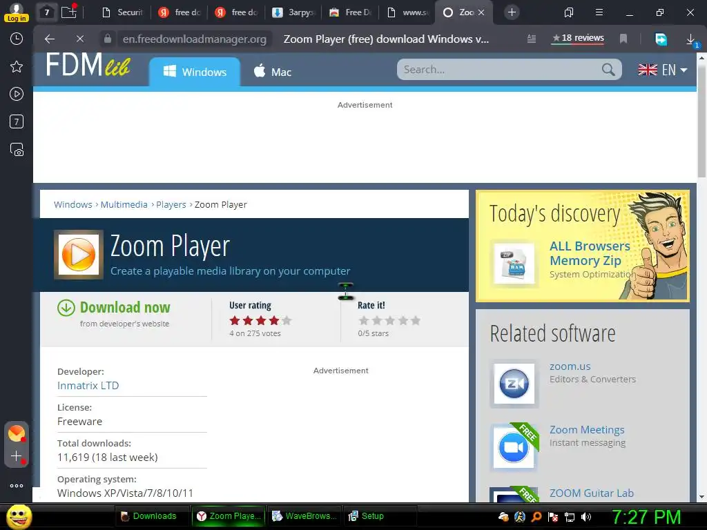Open reader mode icon in address bar
Image resolution: width=707 pixels, height=530 pixels.
coord(532,39)
